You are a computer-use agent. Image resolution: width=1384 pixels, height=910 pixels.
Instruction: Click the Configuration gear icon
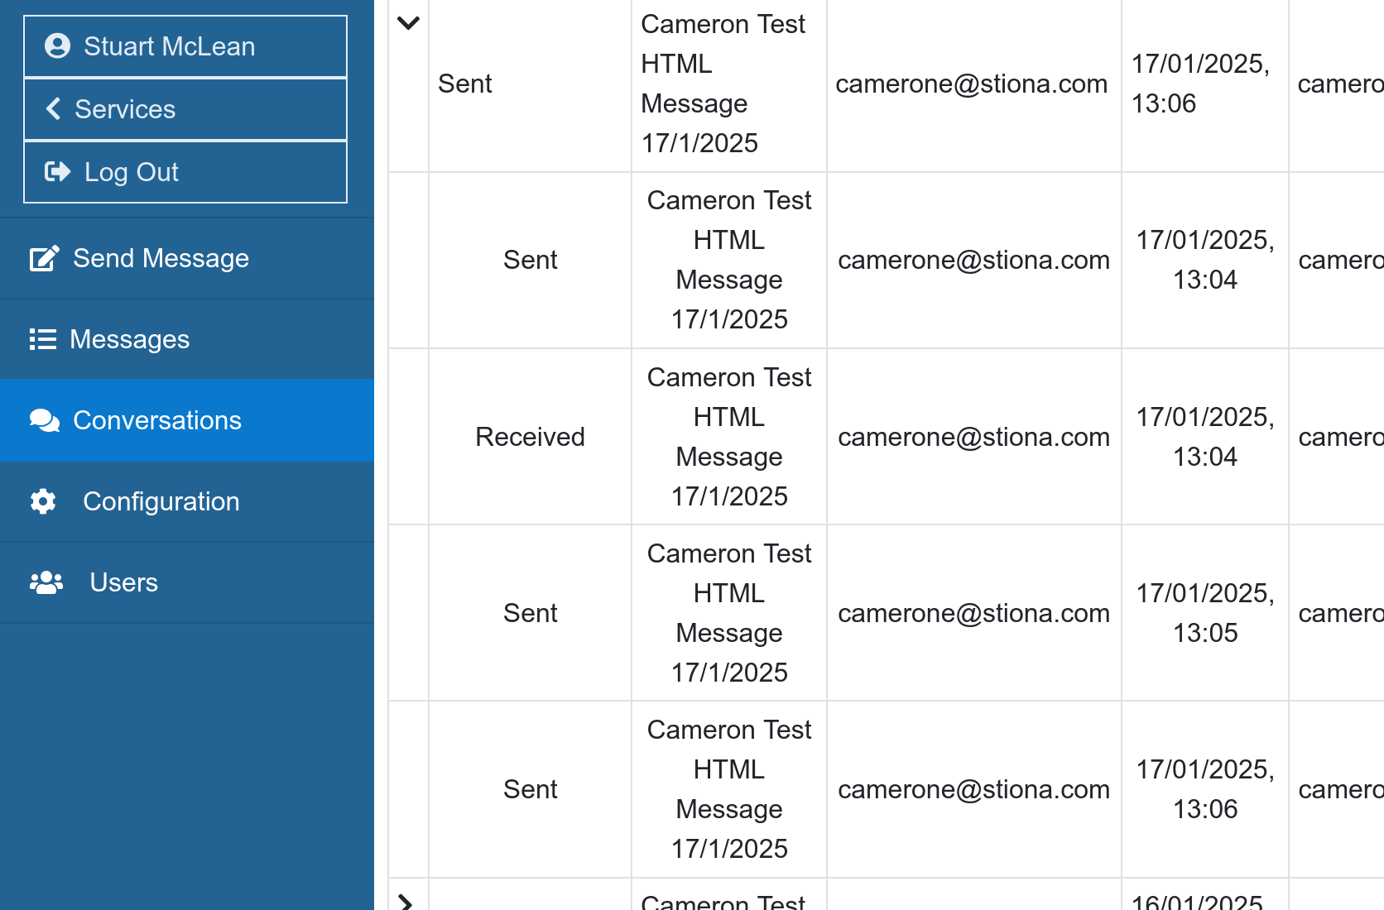43,501
